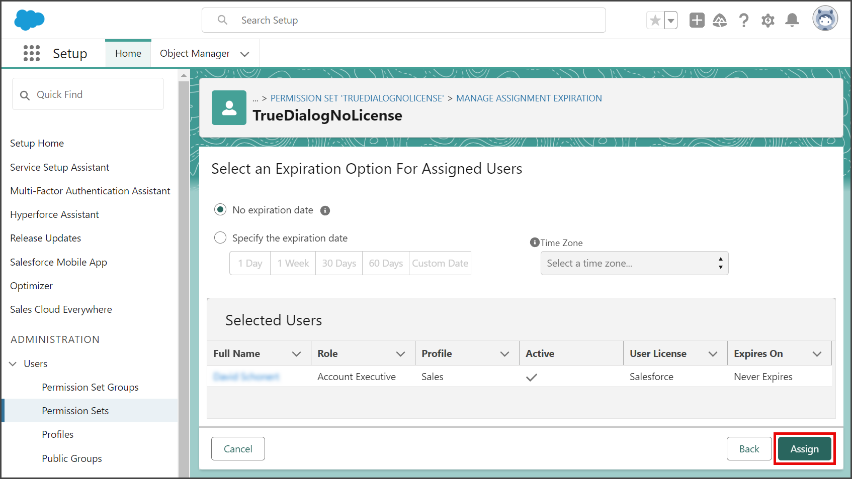Image resolution: width=852 pixels, height=479 pixels.
Task: Select Specify the expiration date option
Action: [x=220, y=237]
